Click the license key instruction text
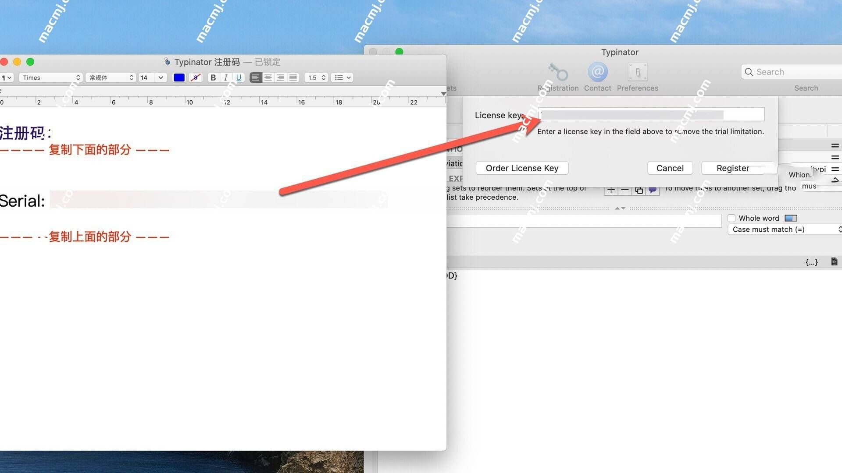Screen dimensions: 842x473 click(650, 131)
